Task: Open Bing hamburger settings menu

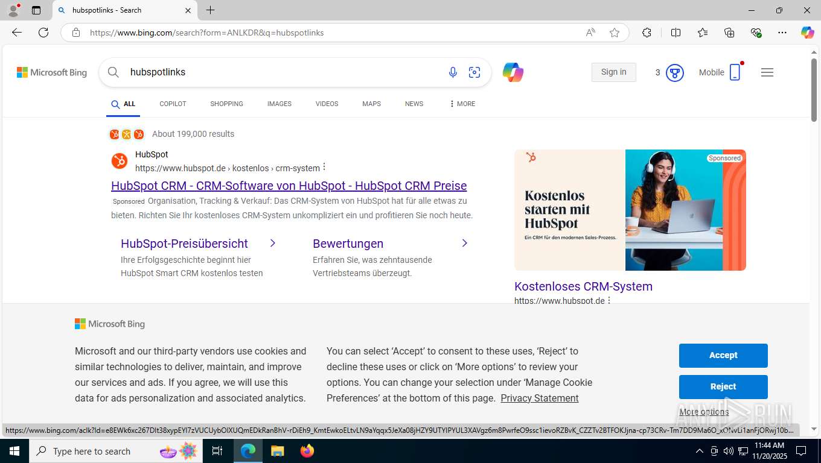Action: pos(767,72)
